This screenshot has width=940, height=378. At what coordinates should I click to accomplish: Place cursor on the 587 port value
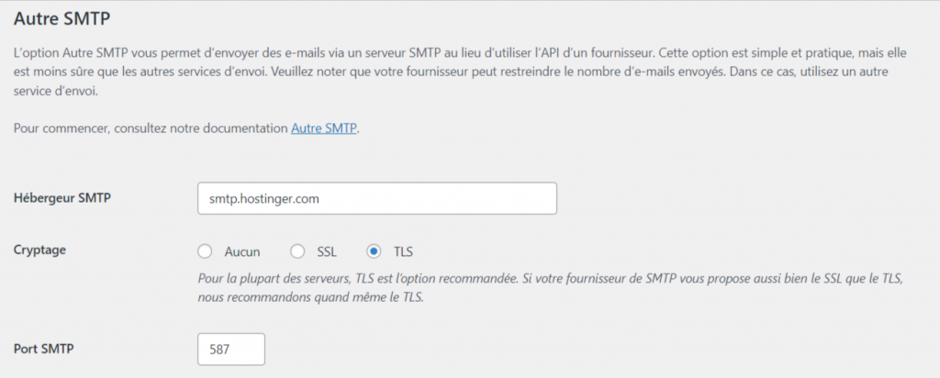point(220,349)
